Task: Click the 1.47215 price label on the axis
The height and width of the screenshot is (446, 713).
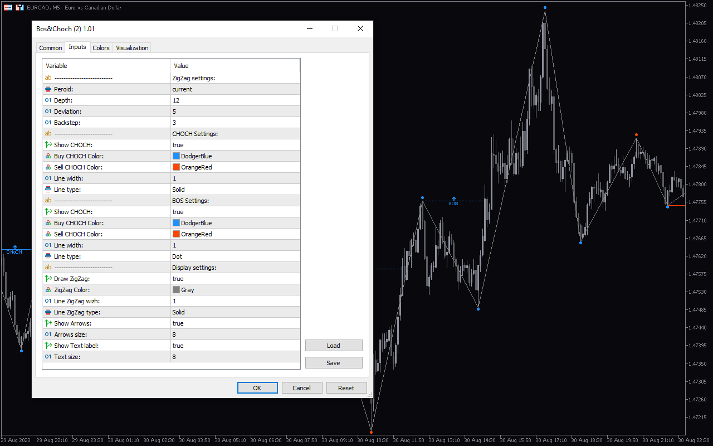Action: click(x=697, y=417)
